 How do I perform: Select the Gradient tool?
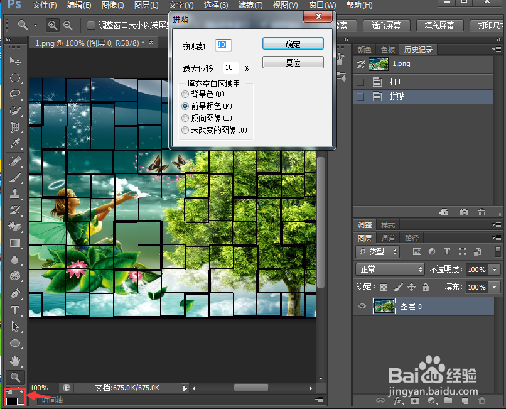(x=15, y=243)
